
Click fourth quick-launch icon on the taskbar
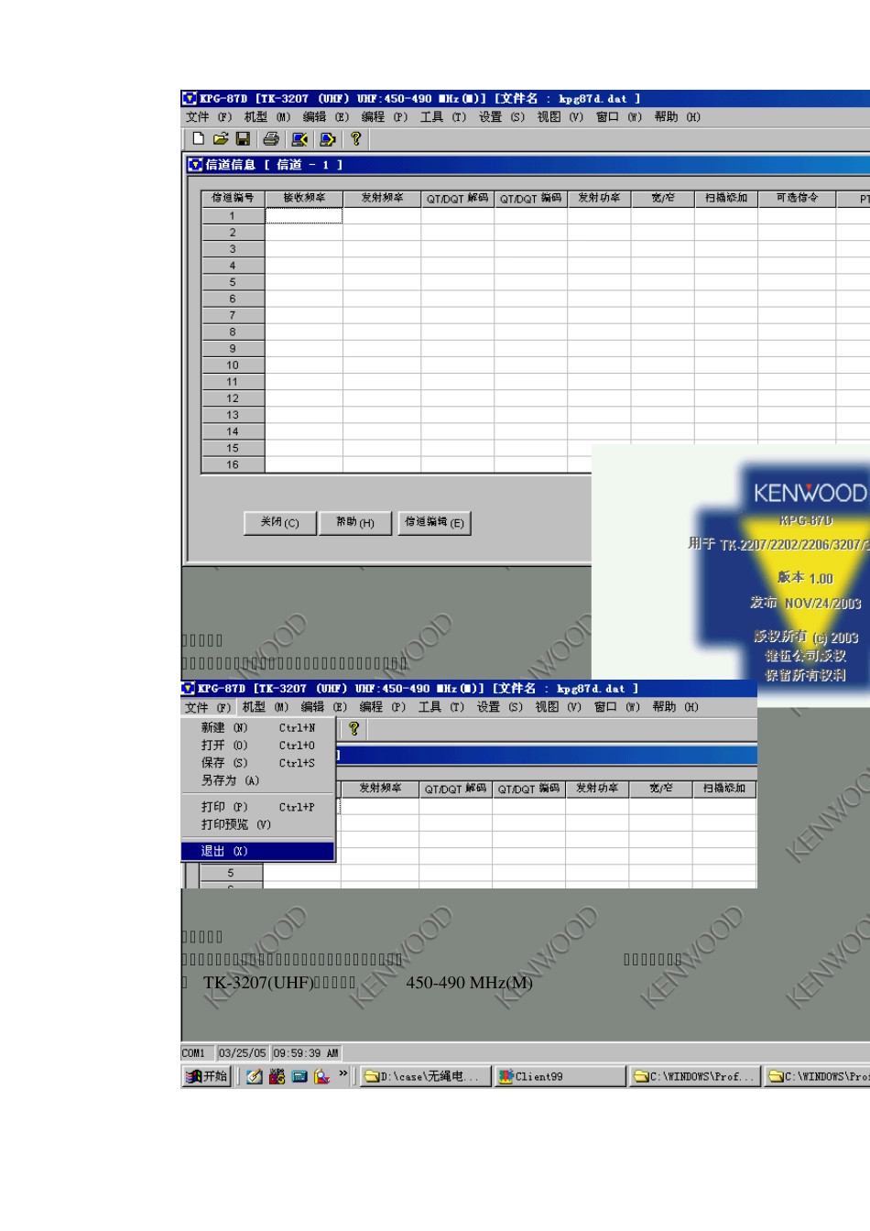[321, 1076]
